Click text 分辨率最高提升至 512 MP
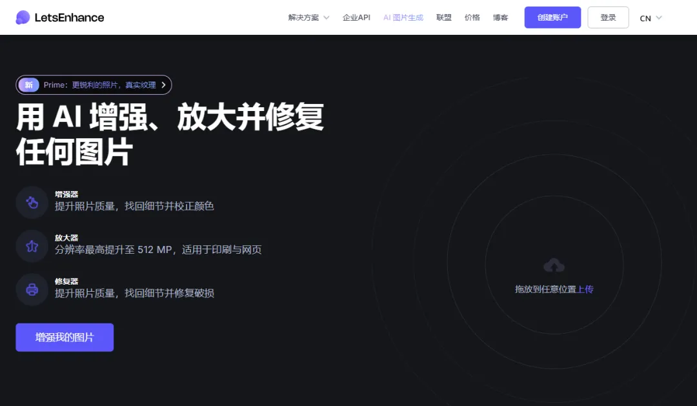697x406 pixels. (114, 249)
